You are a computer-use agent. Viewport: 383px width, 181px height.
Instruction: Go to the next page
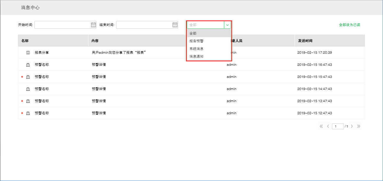(352, 126)
